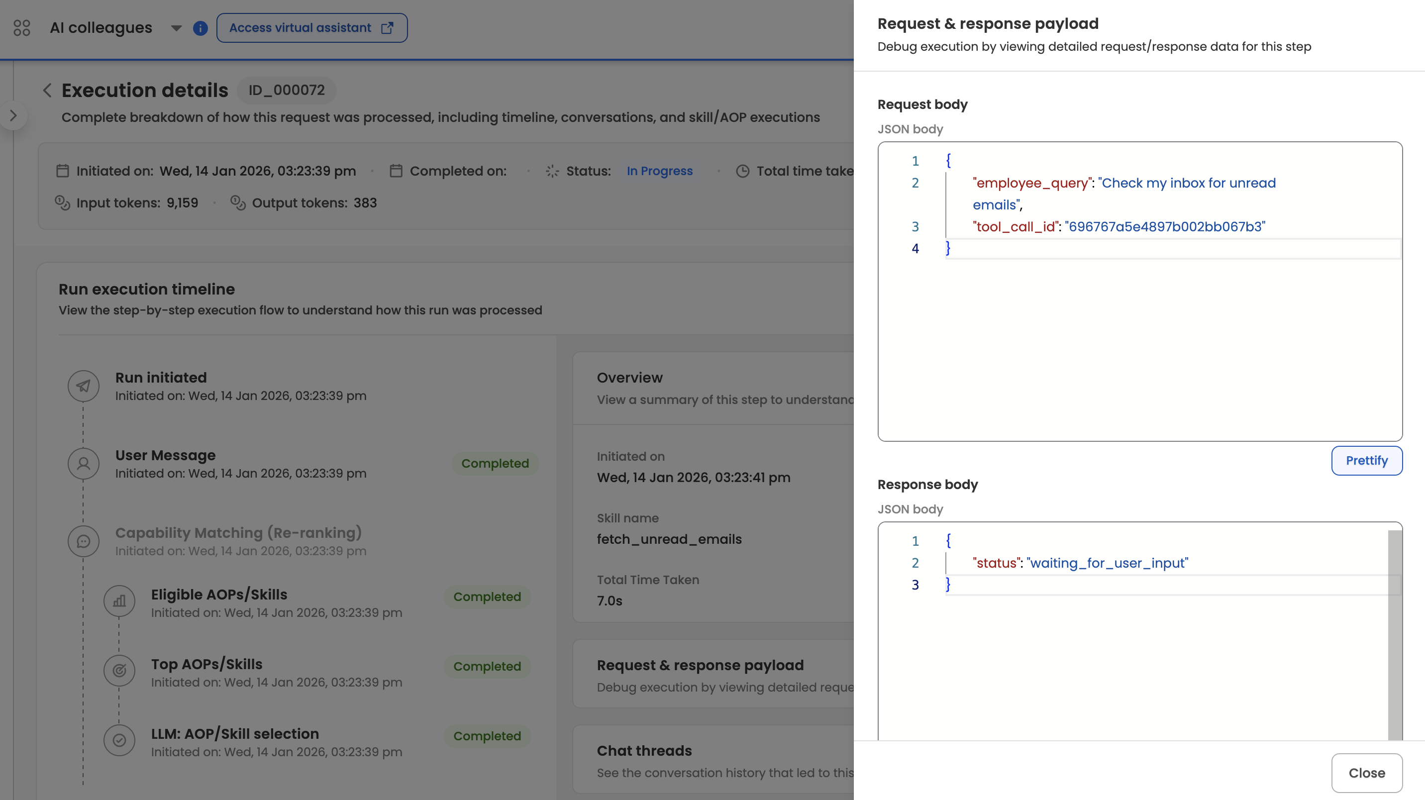The height and width of the screenshot is (800, 1425).
Task: Click the apps grid icon
Action: [21, 28]
